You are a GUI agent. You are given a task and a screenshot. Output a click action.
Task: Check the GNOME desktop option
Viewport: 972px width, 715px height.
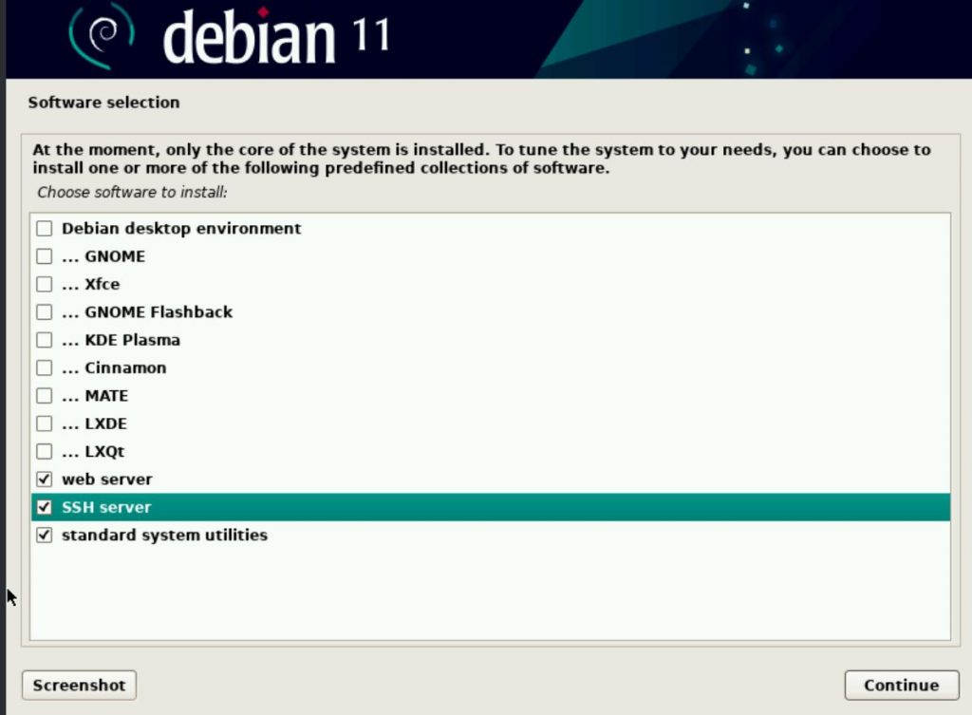point(43,255)
